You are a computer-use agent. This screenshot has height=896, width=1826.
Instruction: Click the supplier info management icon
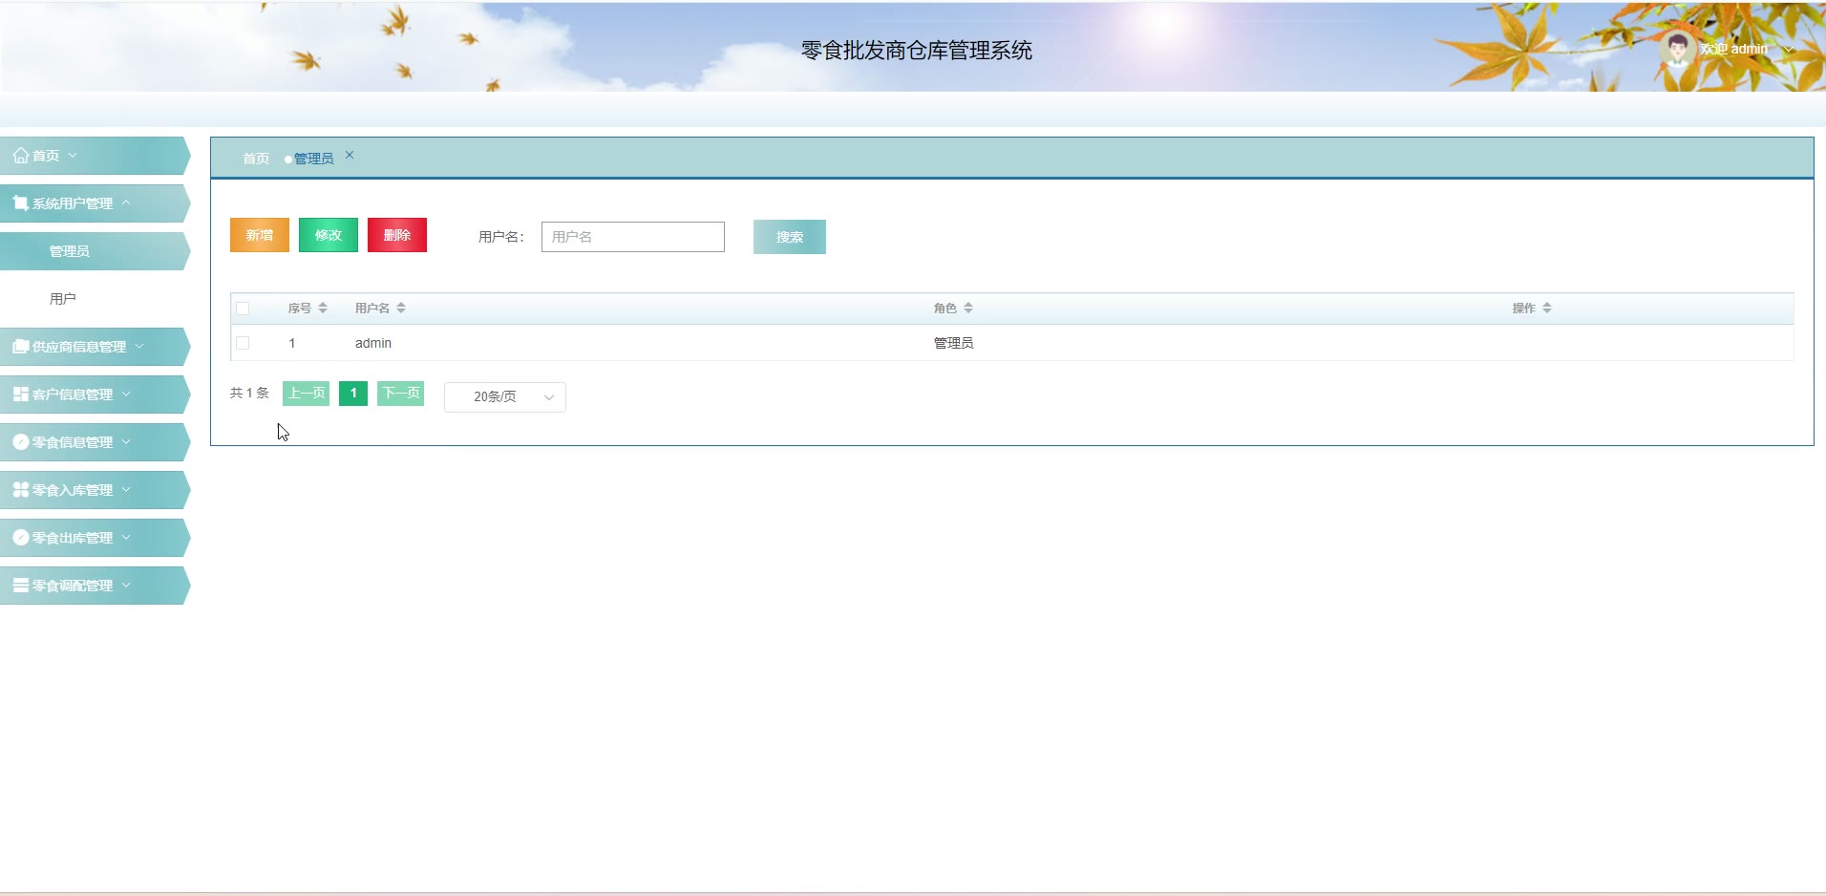pos(20,347)
